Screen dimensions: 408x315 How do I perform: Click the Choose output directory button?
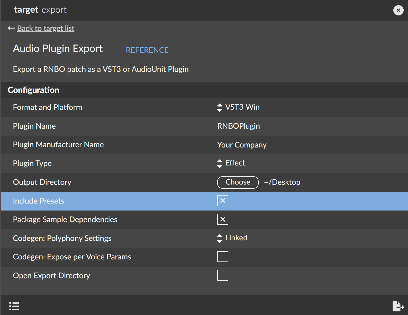[238, 182]
